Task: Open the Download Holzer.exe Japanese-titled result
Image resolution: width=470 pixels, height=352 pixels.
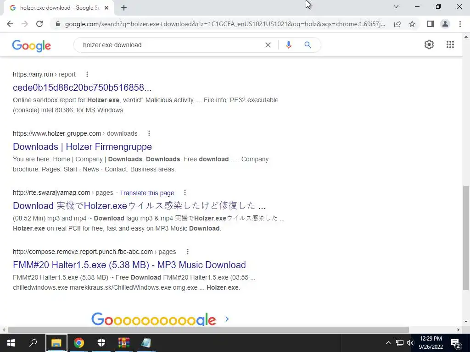Action: coord(140,206)
